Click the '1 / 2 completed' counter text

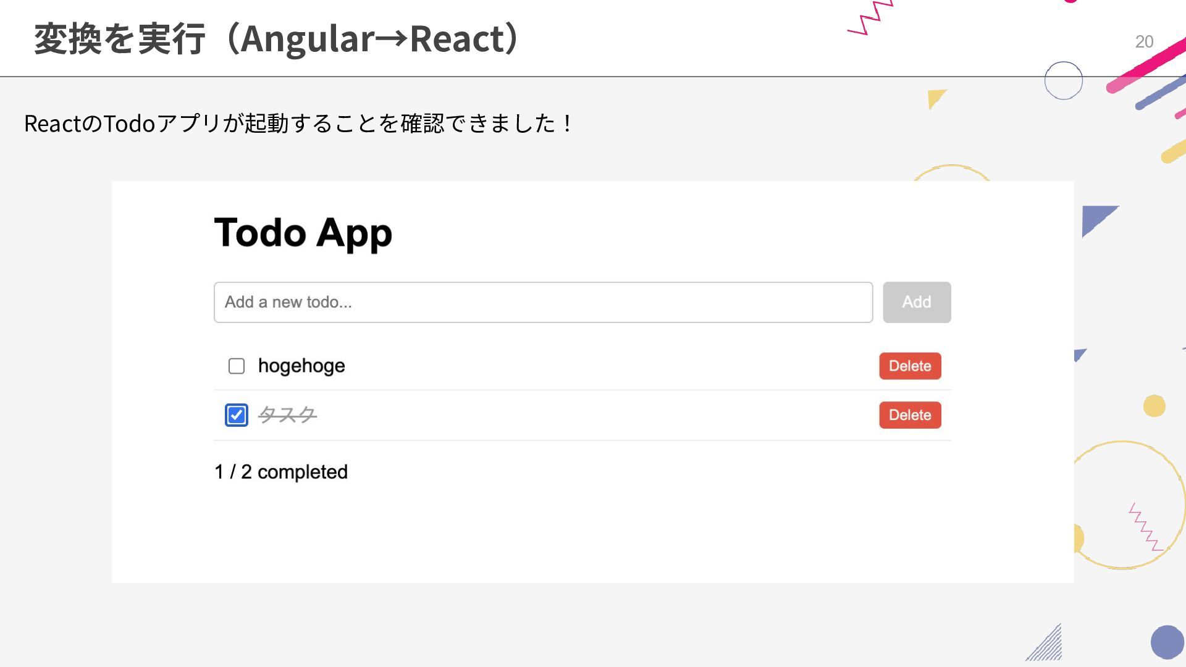pos(281,472)
